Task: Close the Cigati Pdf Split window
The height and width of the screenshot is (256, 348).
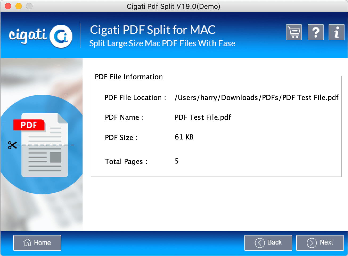Action: click(8, 6)
